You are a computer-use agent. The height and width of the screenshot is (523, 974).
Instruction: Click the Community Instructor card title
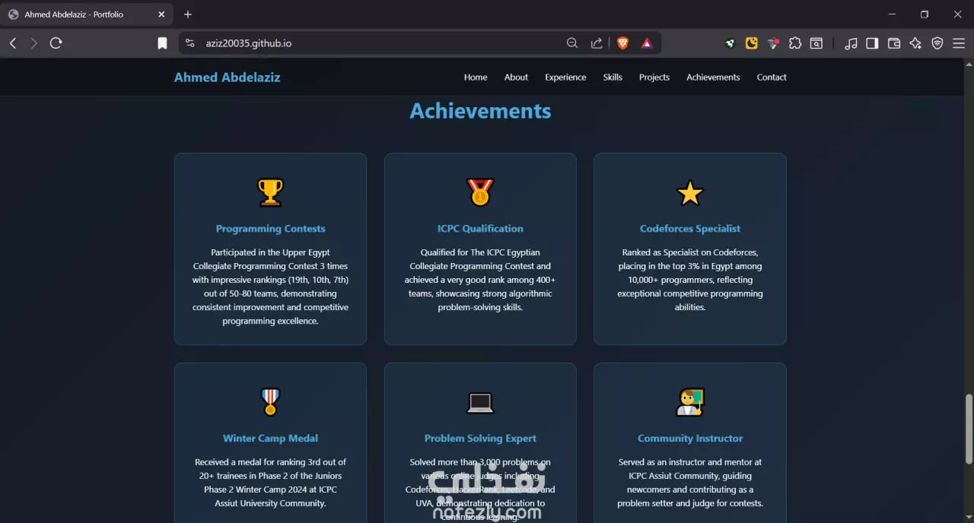[690, 439]
